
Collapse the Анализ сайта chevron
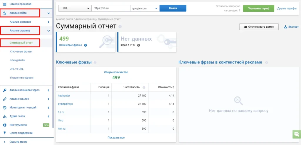point(49,13)
